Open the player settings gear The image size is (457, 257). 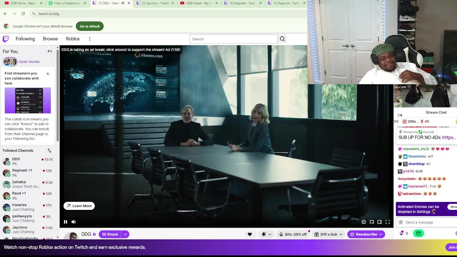click(x=363, y=222)
